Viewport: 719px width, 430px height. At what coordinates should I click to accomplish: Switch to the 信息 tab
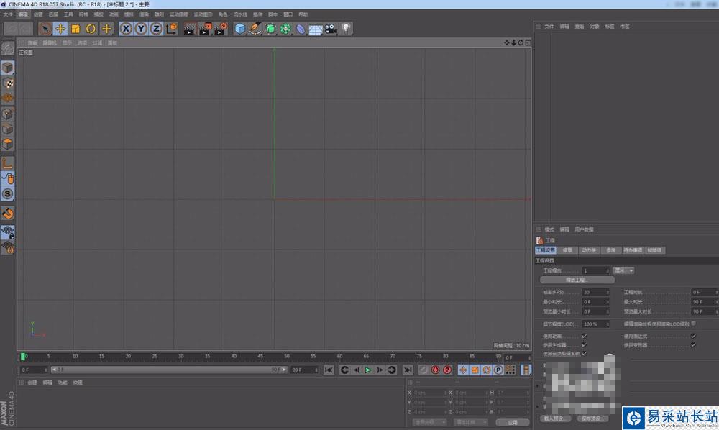click(x=567, y=250)
